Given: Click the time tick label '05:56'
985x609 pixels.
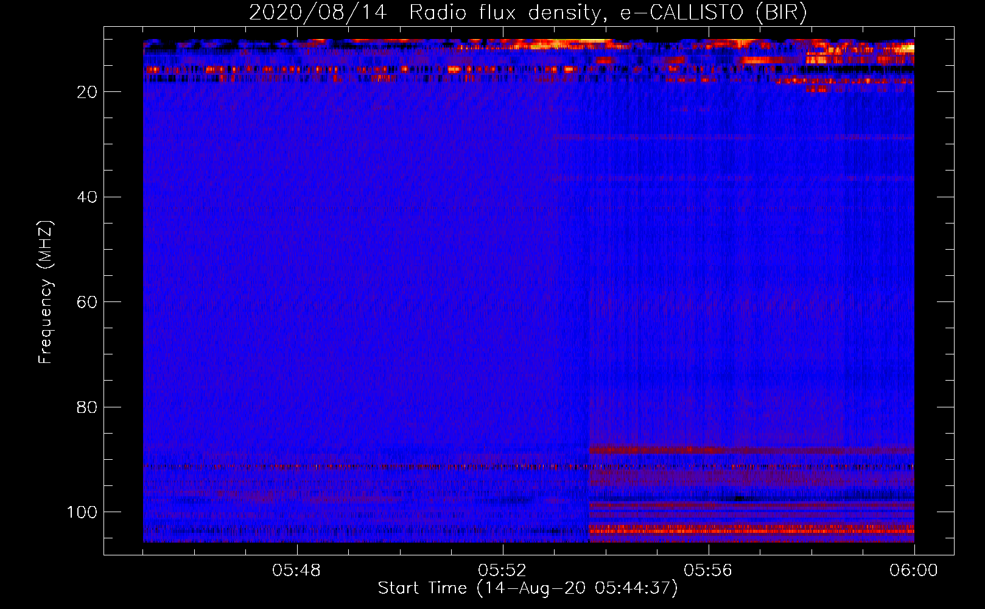Looking at the screenshot, I should (x=708, y=571).
